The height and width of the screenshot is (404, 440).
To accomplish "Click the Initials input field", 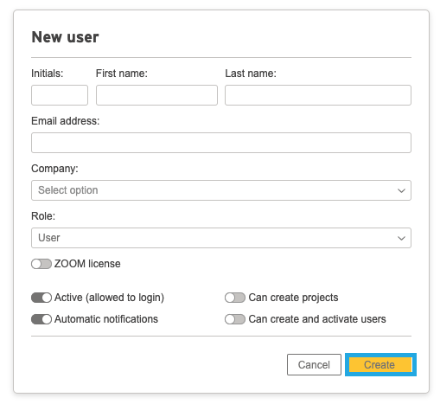I will (x=60, y=95).
